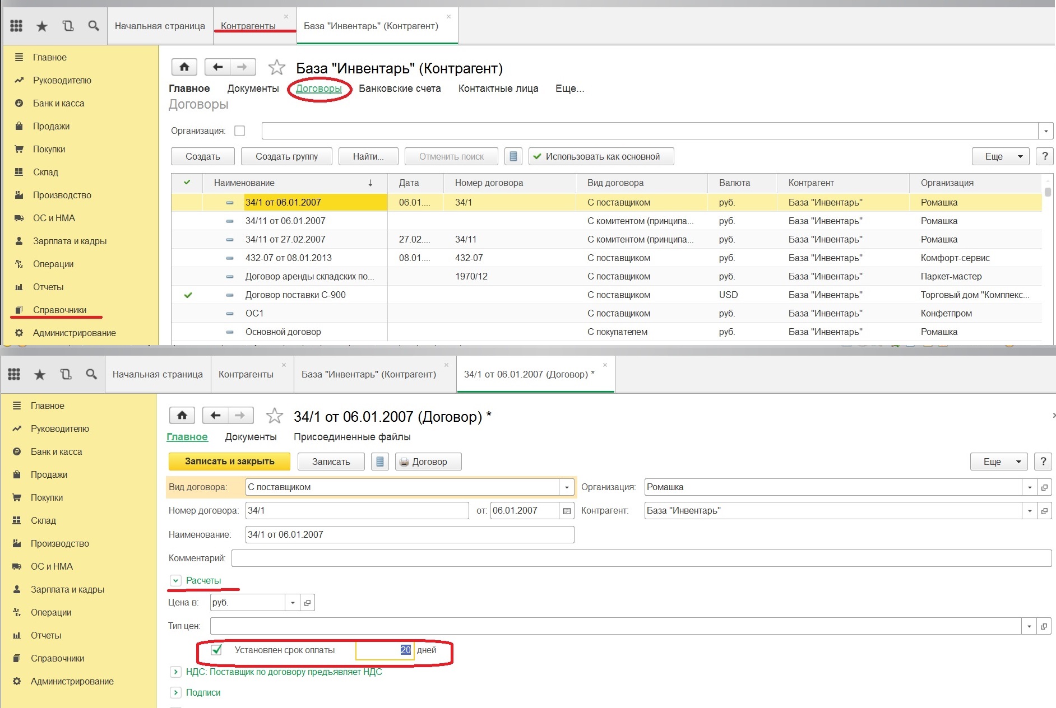Open Search magnifier in the top window toolbar

(94, 26)
